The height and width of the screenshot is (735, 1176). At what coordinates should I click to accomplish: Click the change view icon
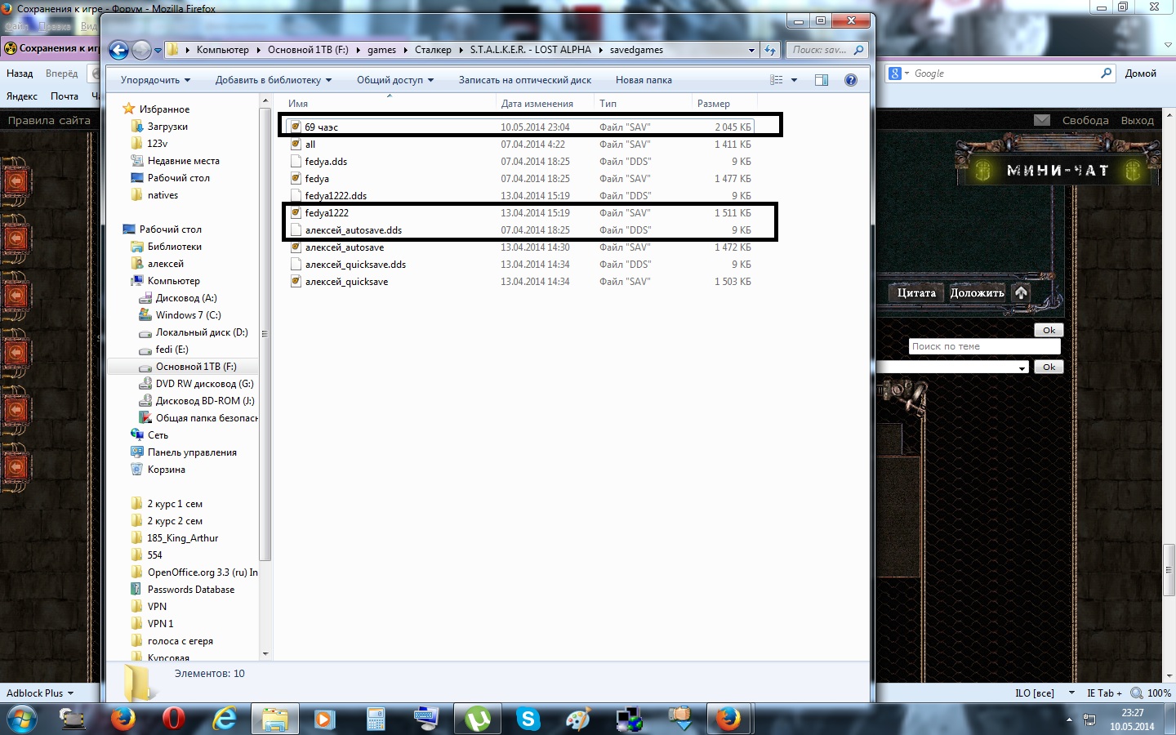pos(777,80)
